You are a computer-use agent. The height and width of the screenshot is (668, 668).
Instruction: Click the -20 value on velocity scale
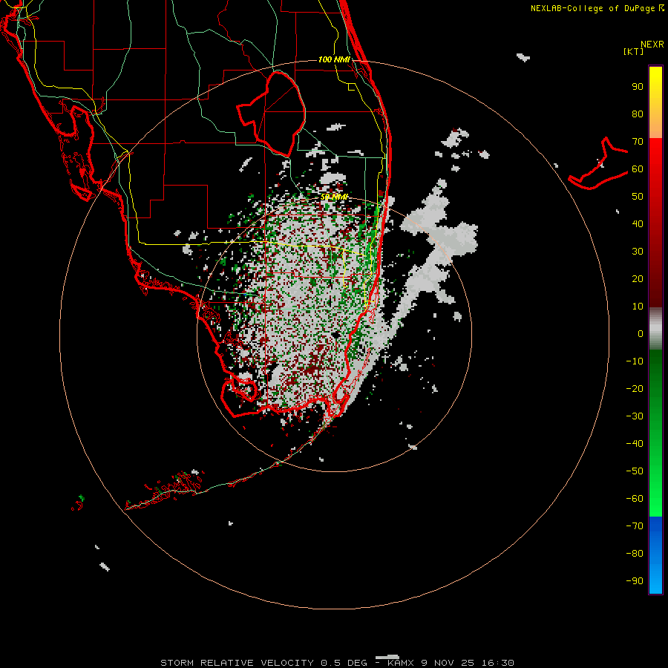click(x=635, y=389)
